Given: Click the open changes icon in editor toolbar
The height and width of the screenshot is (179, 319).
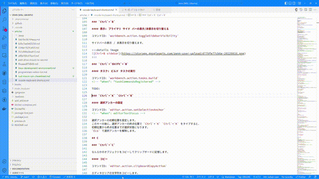Looking at the screenshot, I should tap(296, 10).
